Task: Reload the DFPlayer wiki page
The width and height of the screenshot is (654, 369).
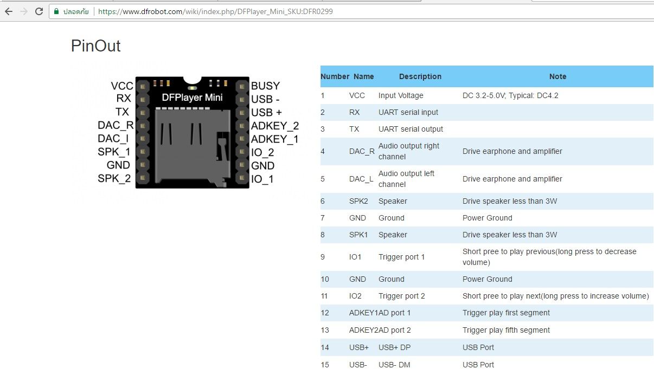Action: (x=38, y=11)
